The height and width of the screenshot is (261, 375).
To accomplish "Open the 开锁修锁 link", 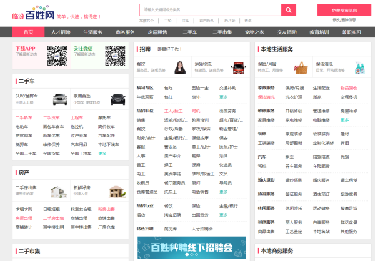I will pos(294,111).
